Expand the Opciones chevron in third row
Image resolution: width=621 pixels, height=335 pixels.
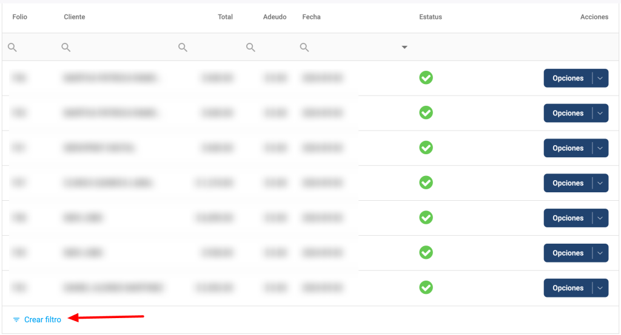tap(600, 148)
